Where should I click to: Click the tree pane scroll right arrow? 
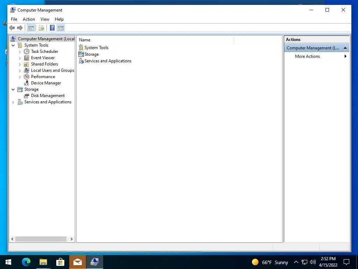(71, 239)
